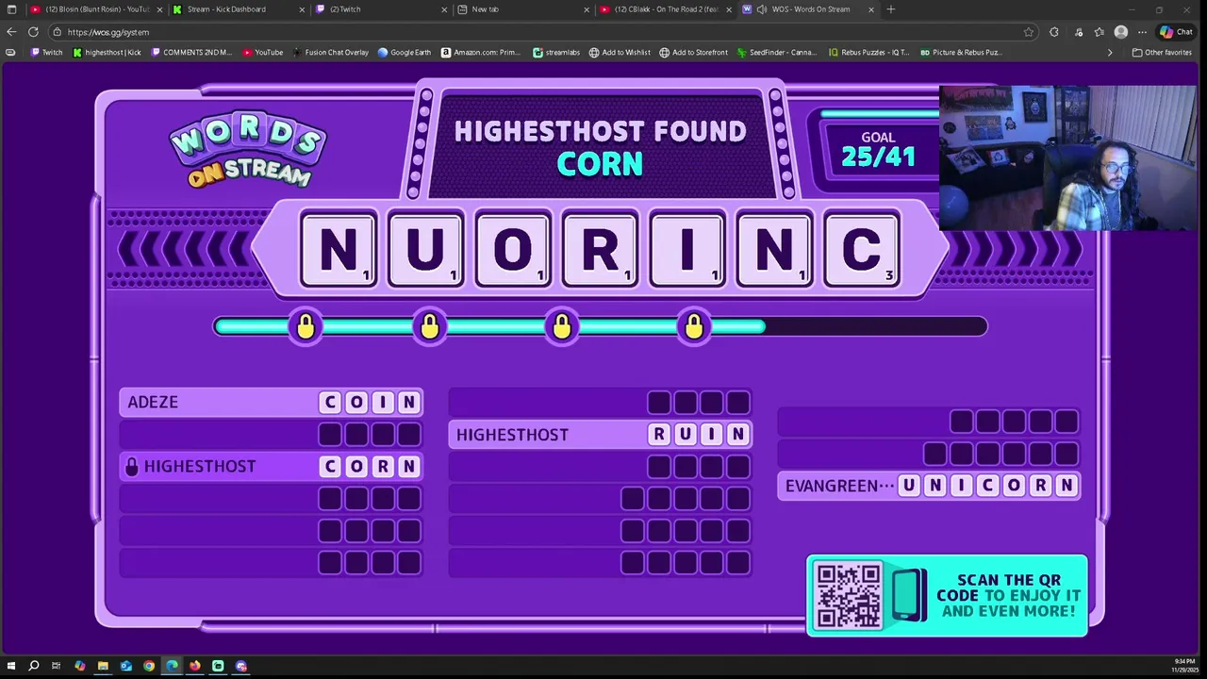Screen dimensions: 1207x679
Task: Click the Words On Stream logo
Action: coord(247,149)
